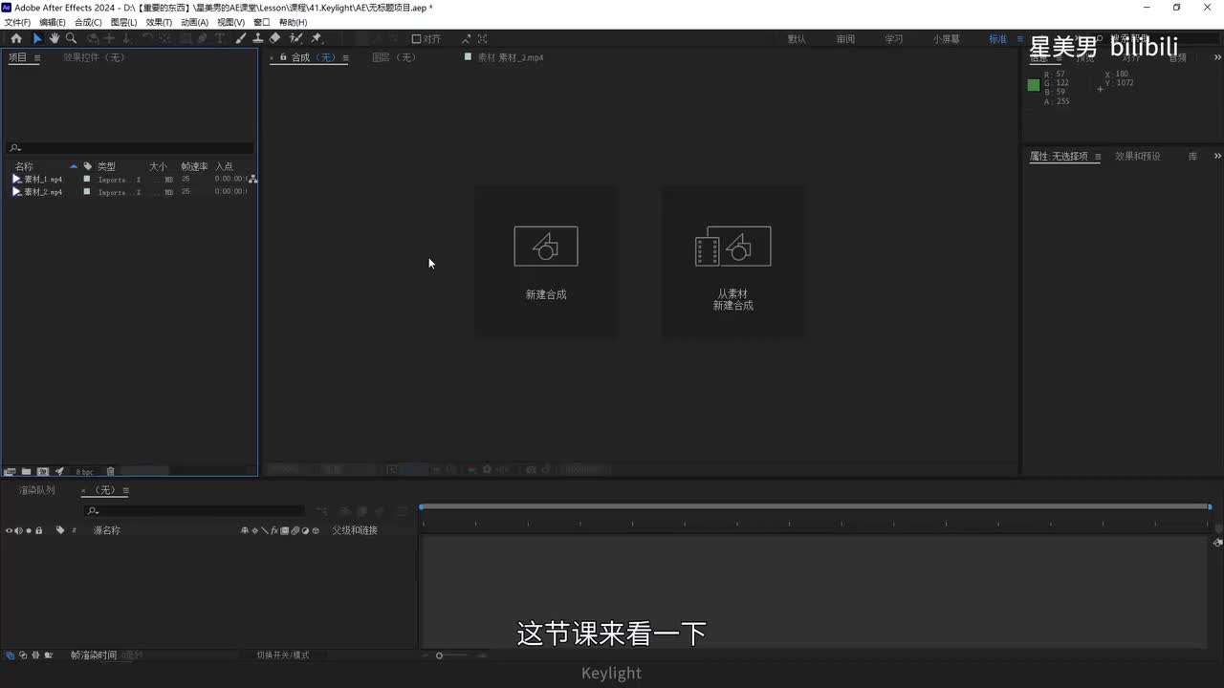This screenshot has width=1224, height=688.
Task: Click the 切换开关/模式 button
Action: pos(283,656)
